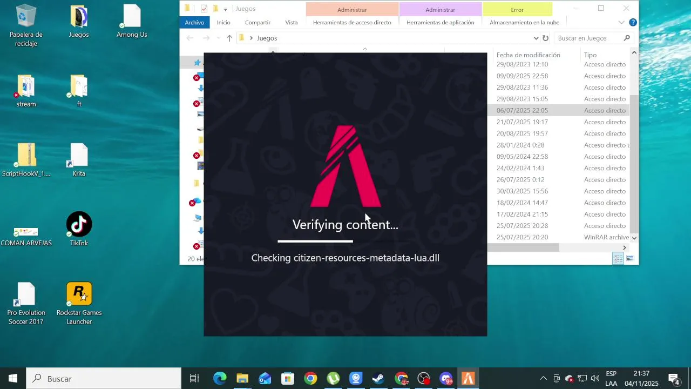Show hidden system tray icons
Image resolution: width=691 pixels, height=389 pixels.
click(x=543, y=379)
